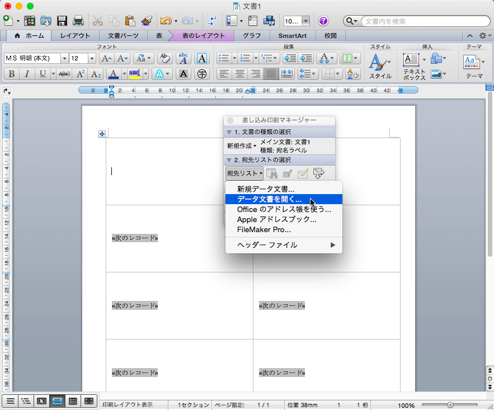The image size is (494, 410).
Task: Open the font name dropdown
Action: click(x=64, y=59)
